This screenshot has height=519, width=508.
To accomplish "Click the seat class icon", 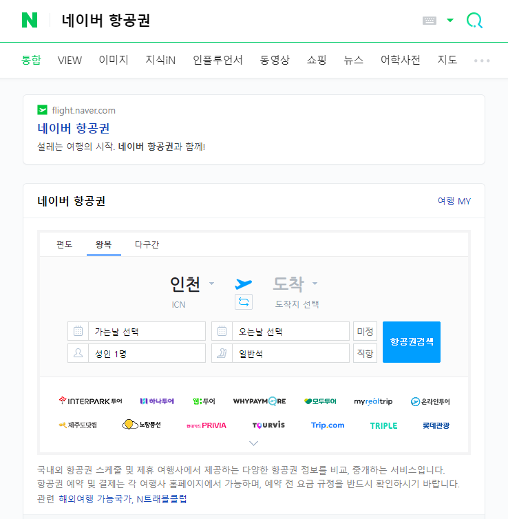I will point(222,353).
